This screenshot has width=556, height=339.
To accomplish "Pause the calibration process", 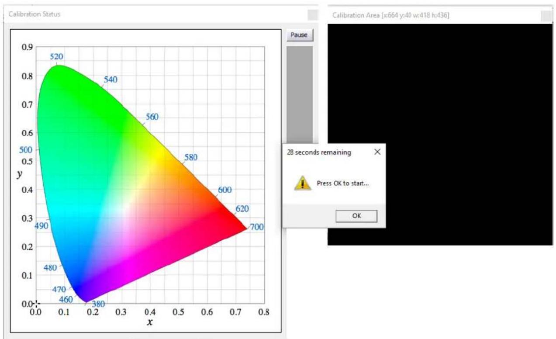I will [299, 35].
